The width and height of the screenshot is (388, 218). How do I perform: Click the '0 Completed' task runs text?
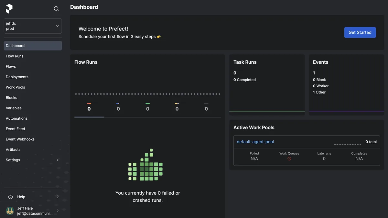(x=244, y=80)
